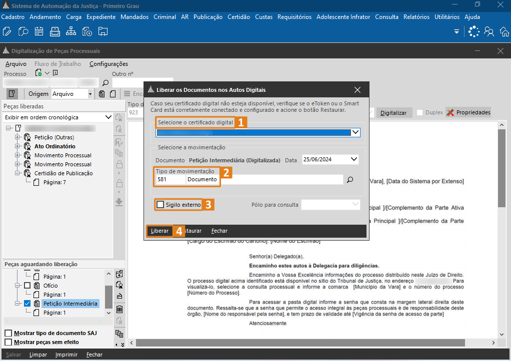Screen dimensions: 511x361
Task: Enable Mostrar tipo de documento SAJ
Action: pyautogui.click(x=8, y=333)
